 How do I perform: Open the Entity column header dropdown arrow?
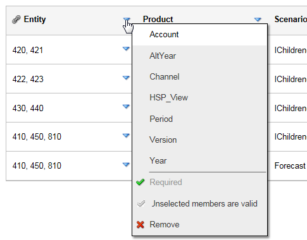pyautogui.click(x=127, y=20)
